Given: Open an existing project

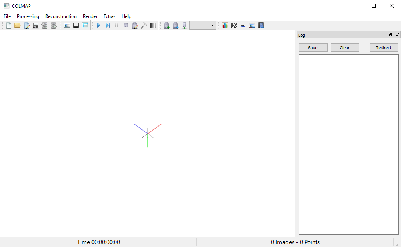Looking at the screenshot, I should [17, 25].
